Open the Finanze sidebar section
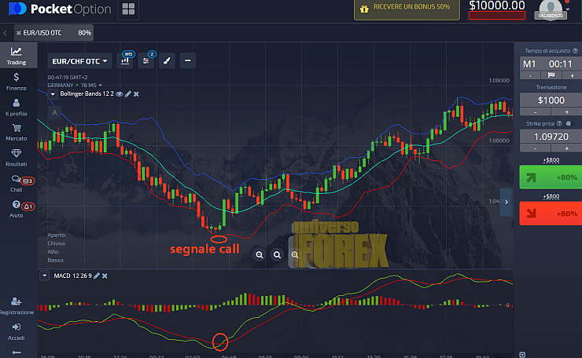582x358 pixels. pyautogui.click(x=17, y=82)
